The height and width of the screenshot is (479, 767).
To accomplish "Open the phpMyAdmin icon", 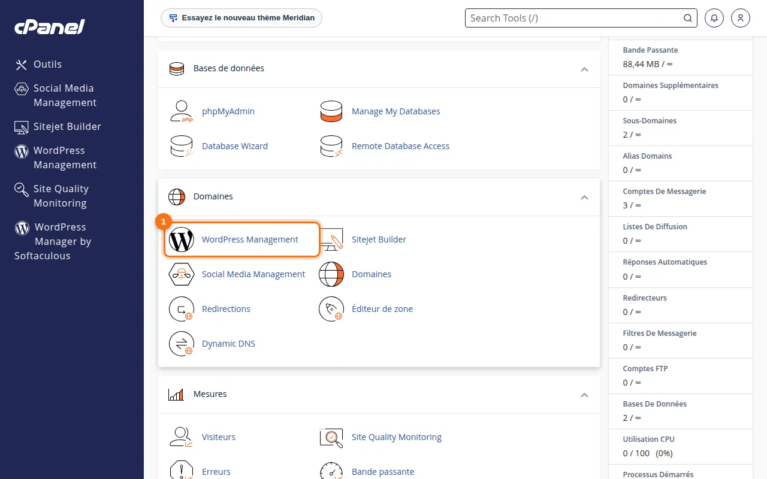I will pos(181,111).
